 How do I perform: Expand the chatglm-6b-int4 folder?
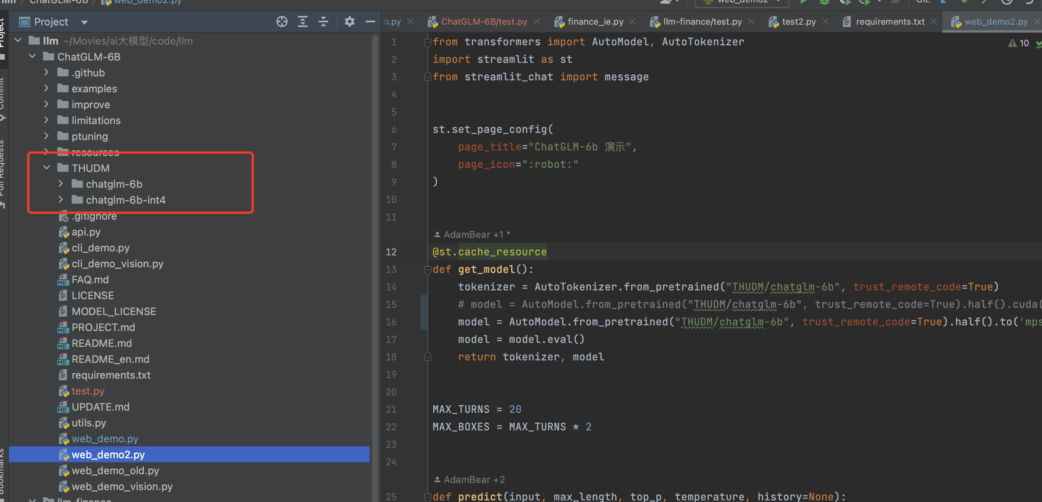(61, 200)
